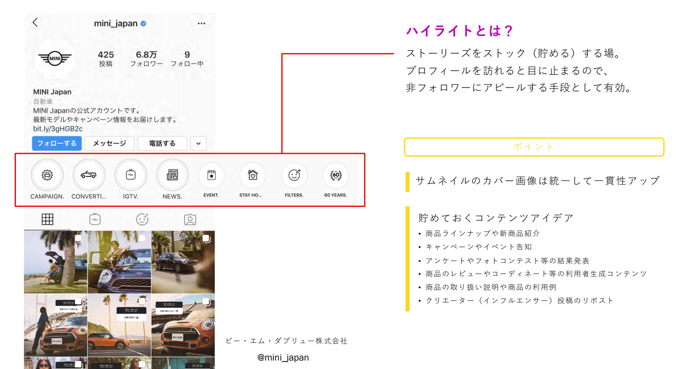Open the dark blue MINI under palms post
The image size is (696, 369).
pyautogui.click(x=183, y=262)
